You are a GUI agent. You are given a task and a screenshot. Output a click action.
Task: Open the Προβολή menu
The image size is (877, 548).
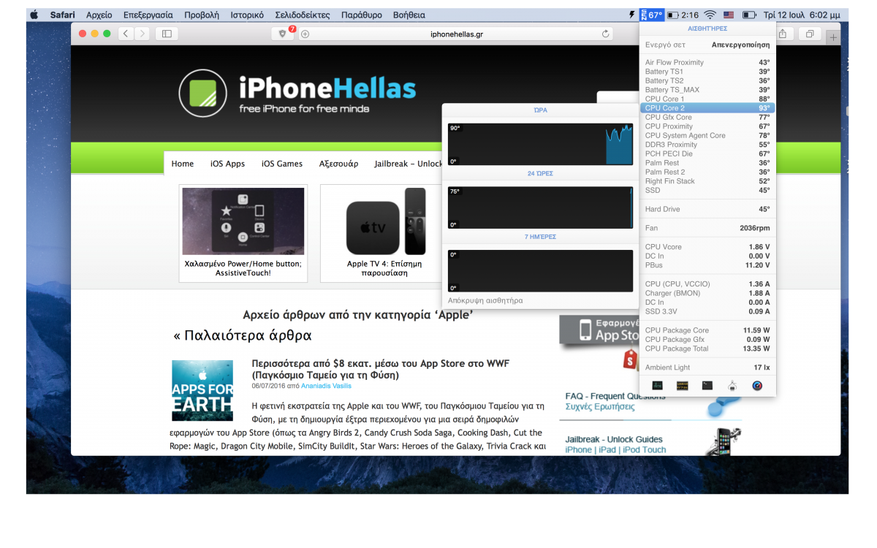tap(201, 15)
